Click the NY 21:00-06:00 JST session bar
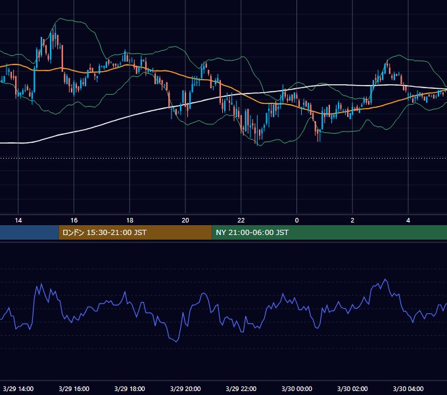The height and width of the screenshot is (395, 447). click(329, 232)
